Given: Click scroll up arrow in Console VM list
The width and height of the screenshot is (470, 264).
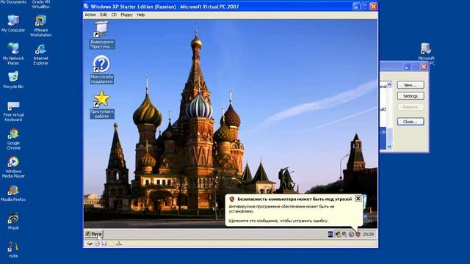Looking at the screenshot, I should [389, 85].
